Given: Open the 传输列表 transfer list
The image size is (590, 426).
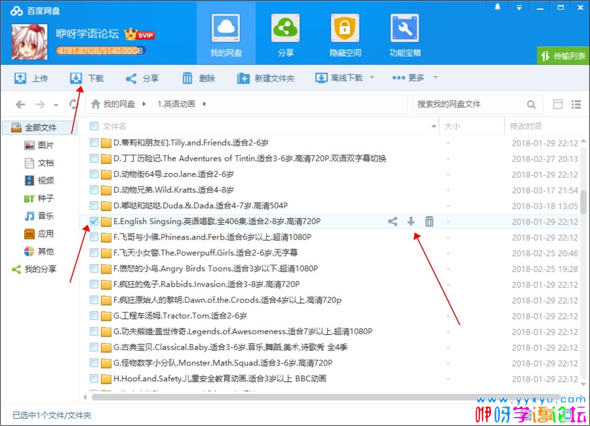Looking at the screenshot, I should click(x=563, y=56).
